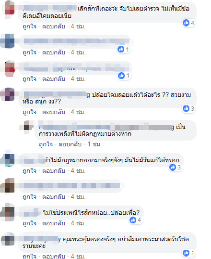This screenshot has width=211, height=259.
Task: Like the first comment via ถูกใจ
Action: point(29,26)
